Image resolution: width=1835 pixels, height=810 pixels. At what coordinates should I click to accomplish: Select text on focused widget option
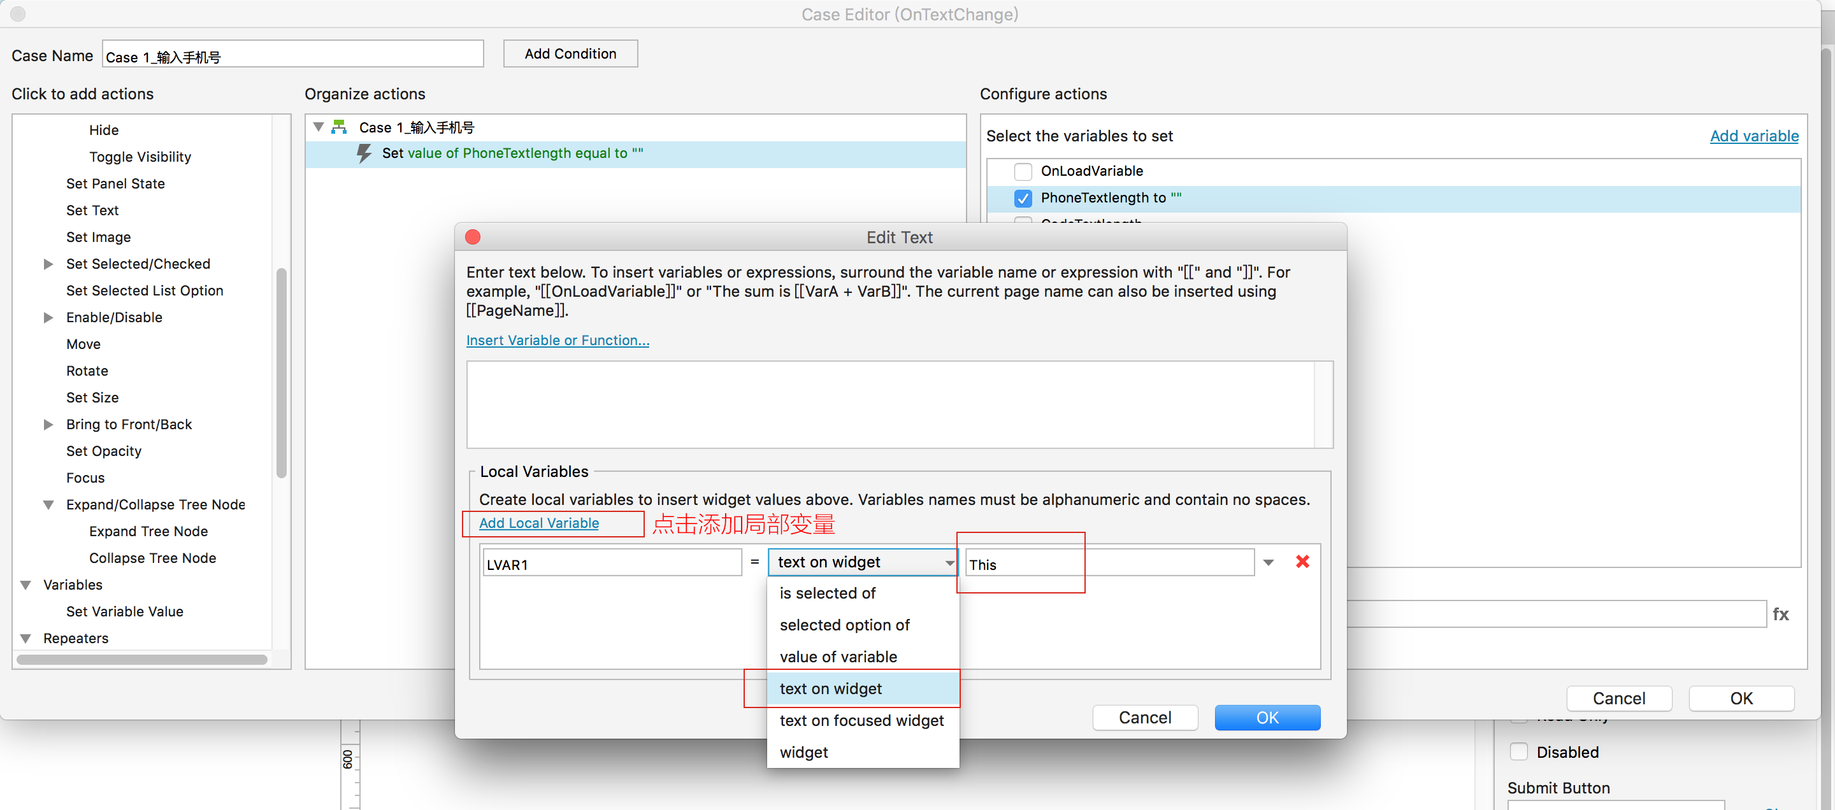click(861, 720)
